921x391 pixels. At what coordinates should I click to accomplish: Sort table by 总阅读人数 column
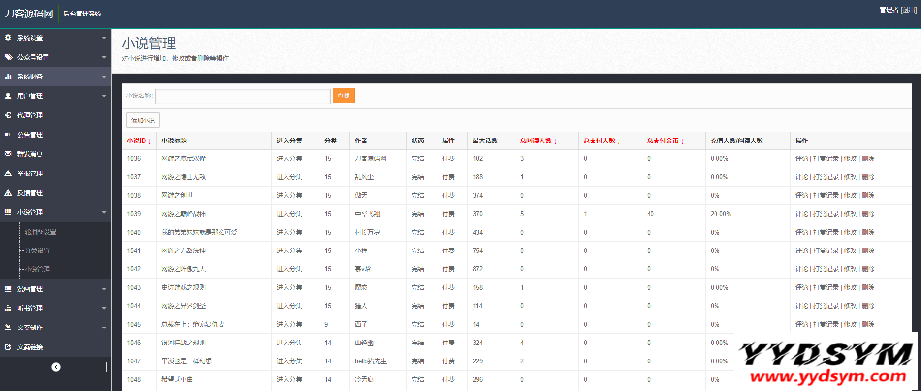(538, 141)
